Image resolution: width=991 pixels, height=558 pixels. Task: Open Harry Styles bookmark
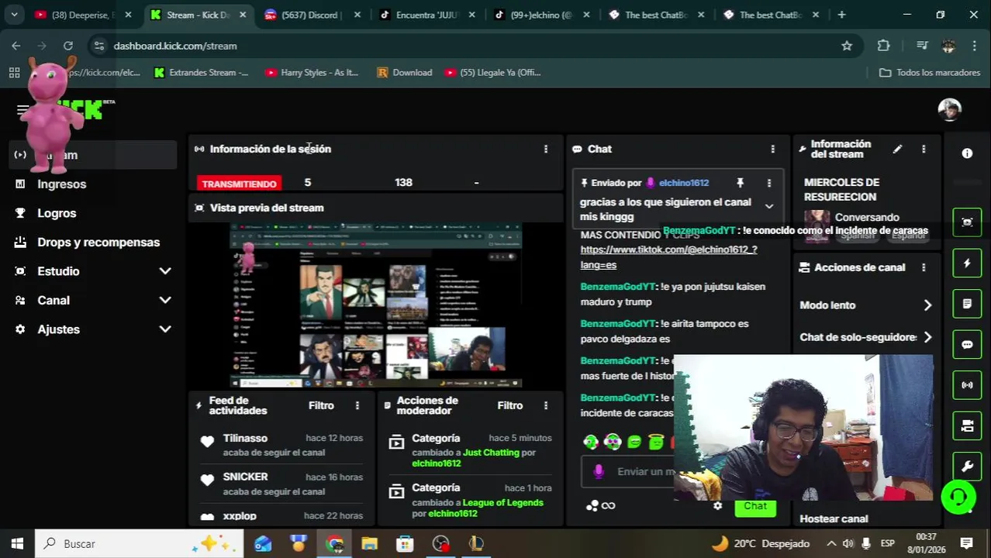312,72
